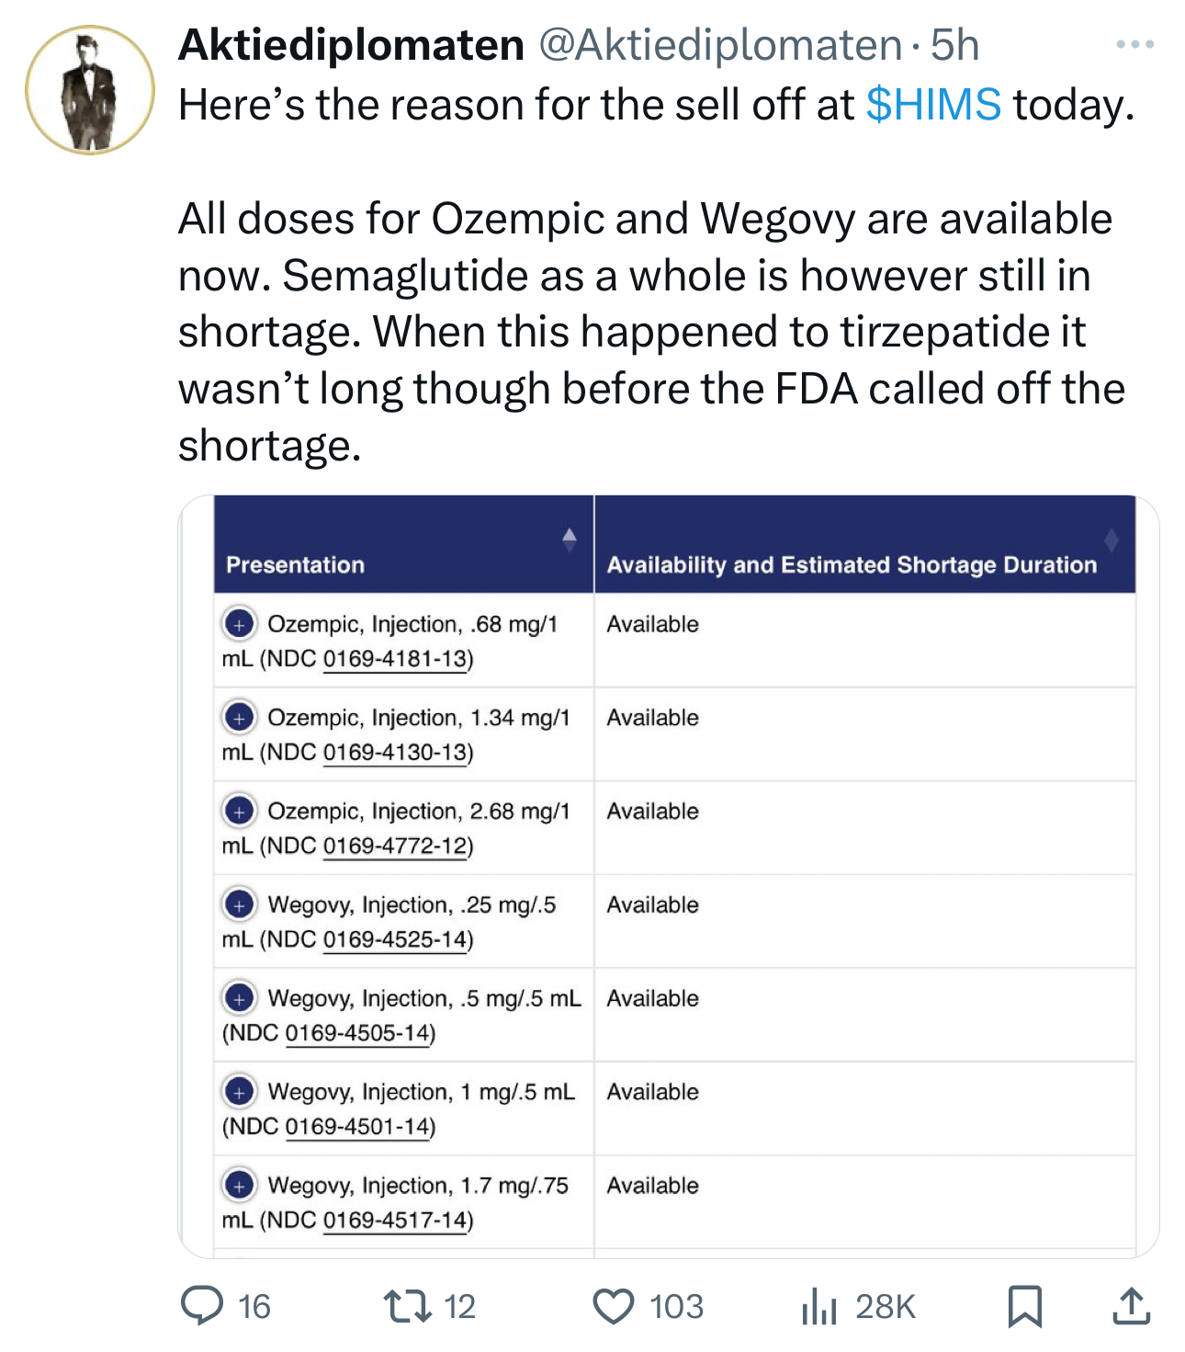Expand the Ozempic 1.34 mg/1 mL row
This screenshot has width=1185, height=1352.
(239, 718)
